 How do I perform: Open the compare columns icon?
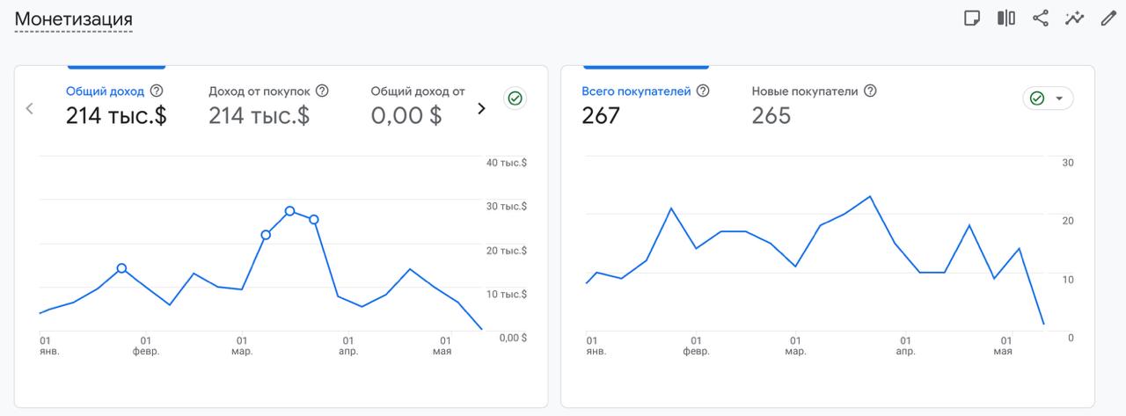pyautogui.click(x=1006, y=18)
